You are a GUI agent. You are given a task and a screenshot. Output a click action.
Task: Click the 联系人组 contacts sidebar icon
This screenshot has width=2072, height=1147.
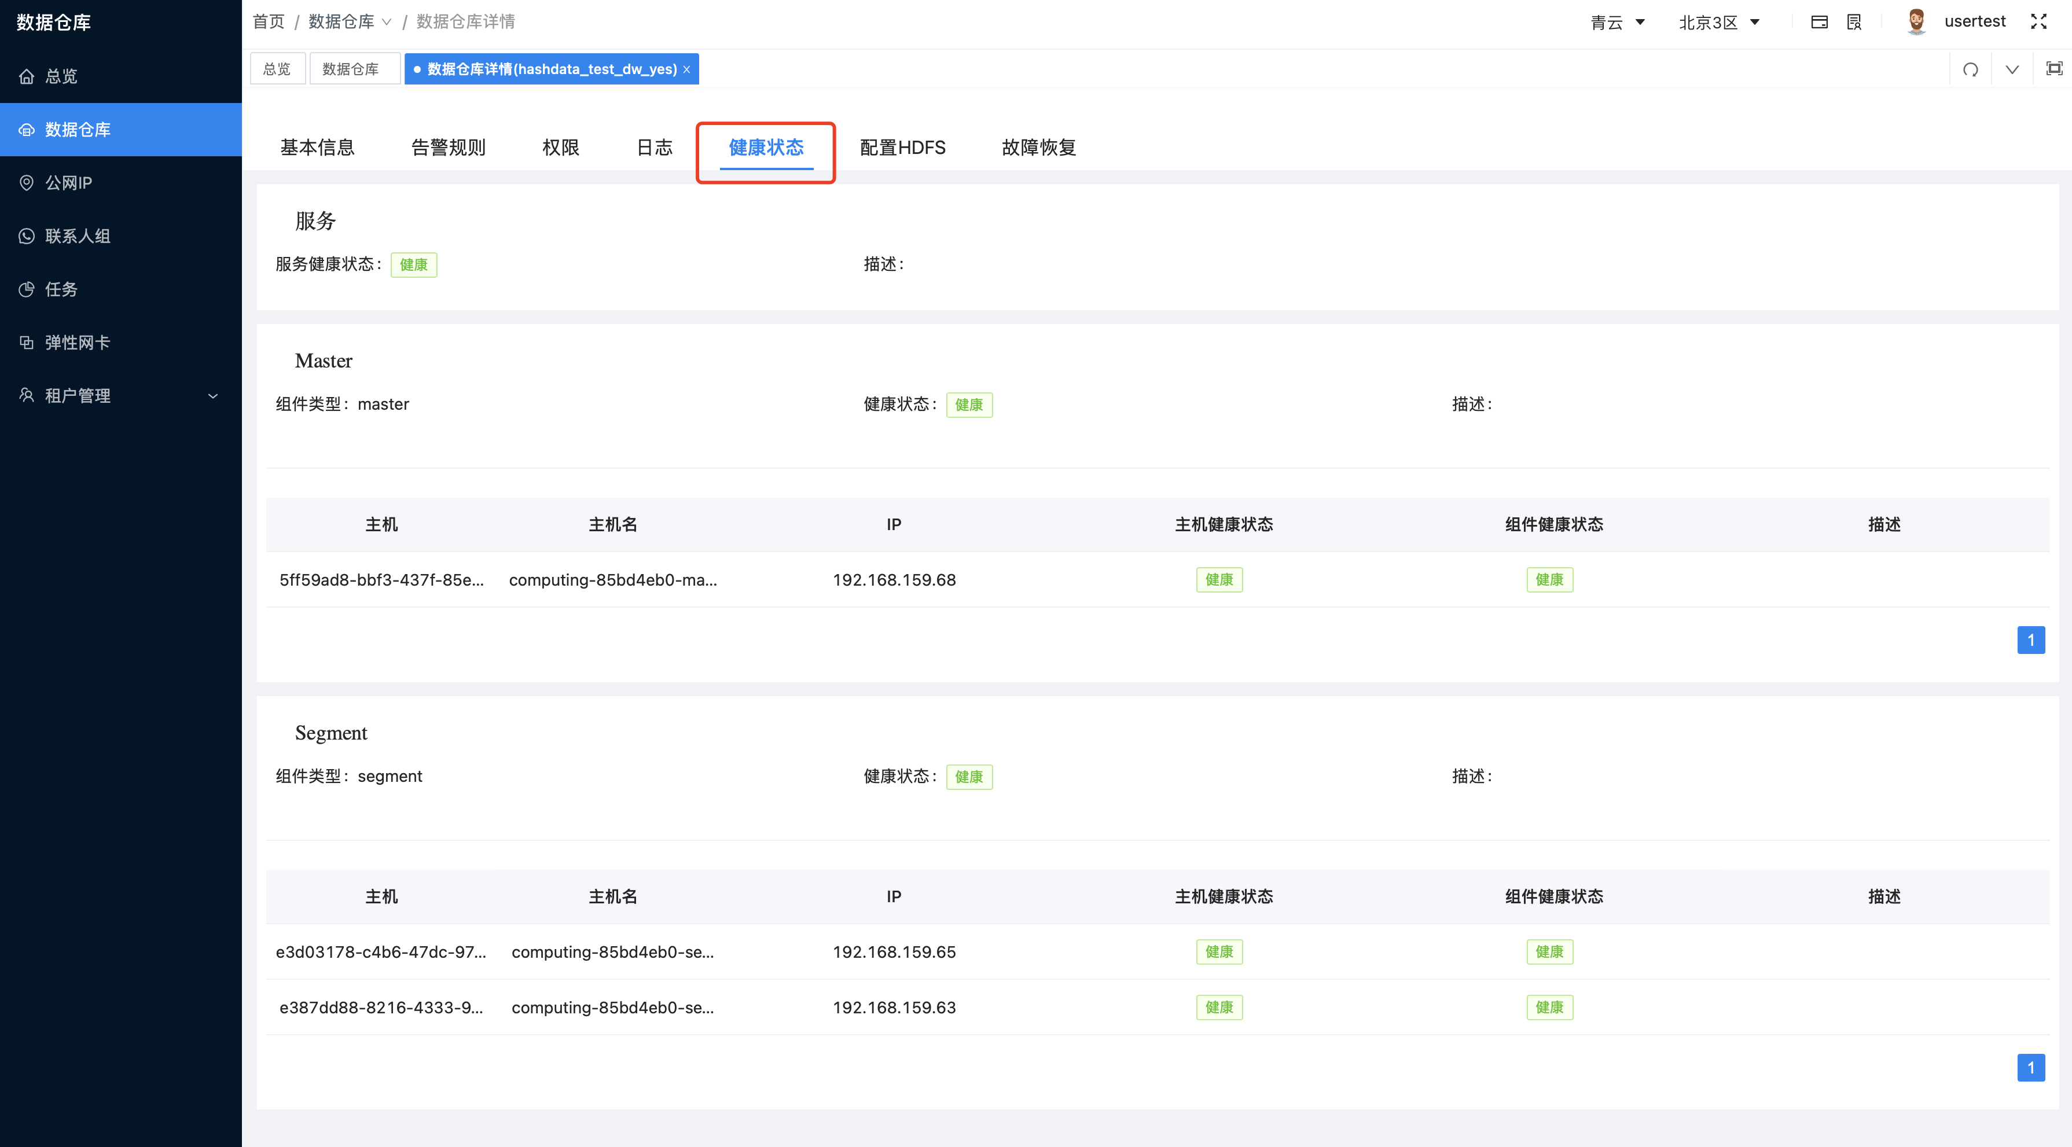[27, 236]
